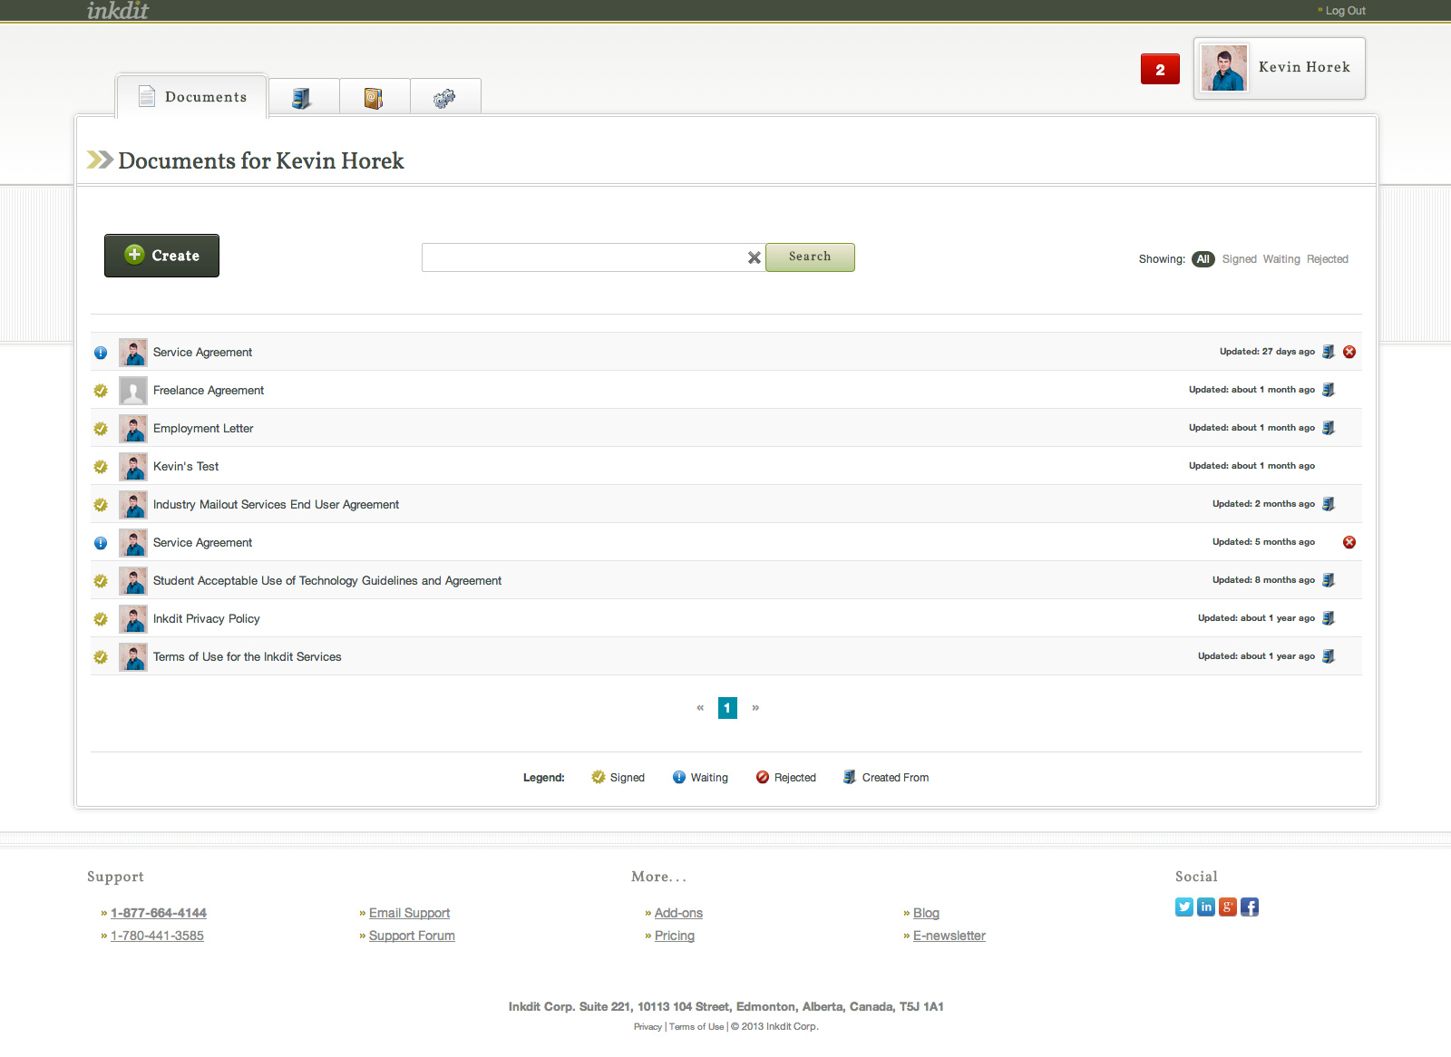Select page 1 in pagination
1451x1057 pixels.
(727, 708)
